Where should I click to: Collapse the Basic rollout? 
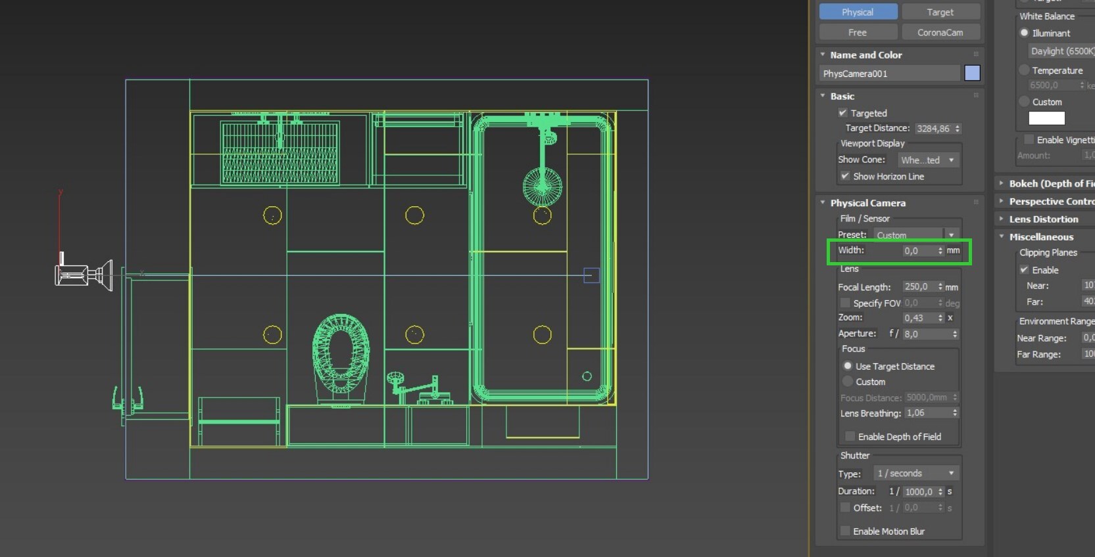point(823,96)
